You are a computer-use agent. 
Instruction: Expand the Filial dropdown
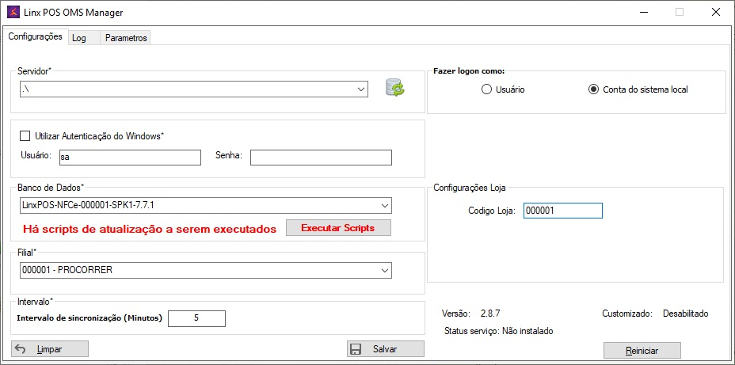coord(385,270)
